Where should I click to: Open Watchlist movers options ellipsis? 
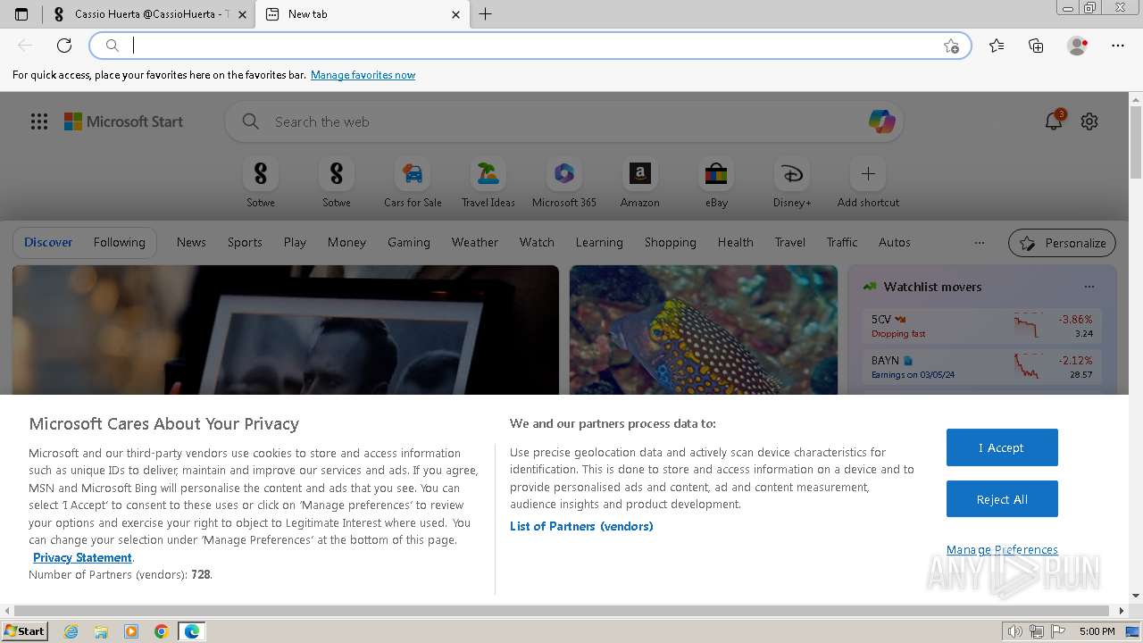[x=1089, y=287]
